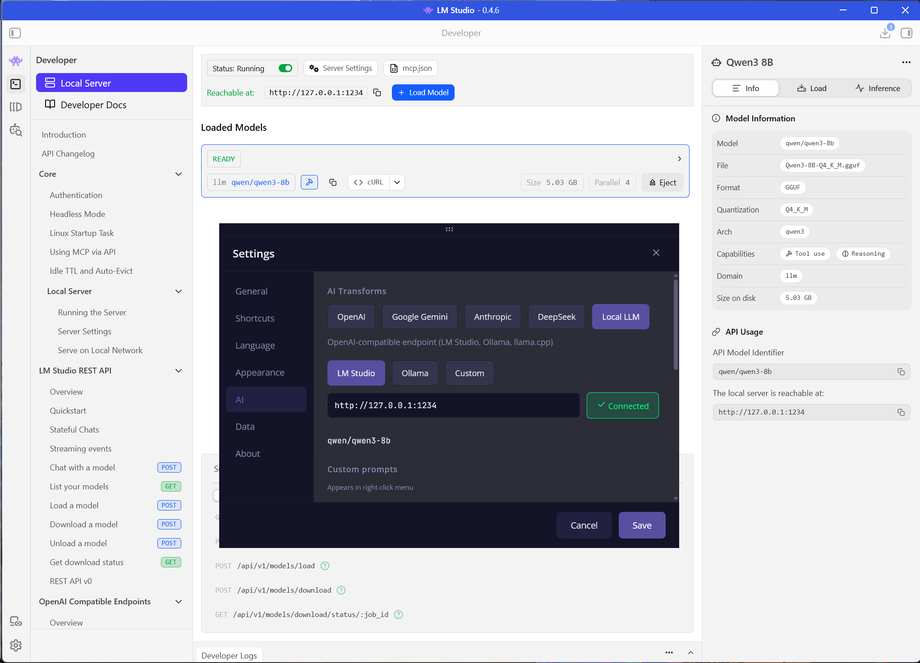Copy the loaded model identifier
The width and height of the screenshot is (920, 663).
[x=333, y=182]
